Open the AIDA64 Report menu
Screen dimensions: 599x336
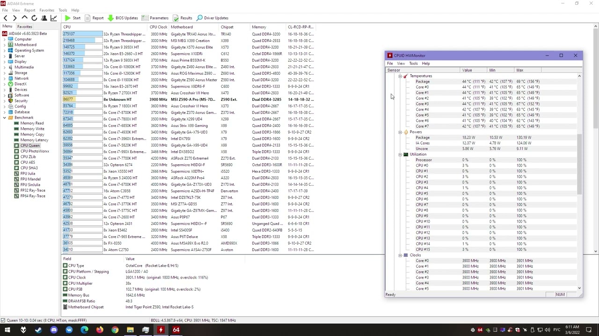click(29, 10)
